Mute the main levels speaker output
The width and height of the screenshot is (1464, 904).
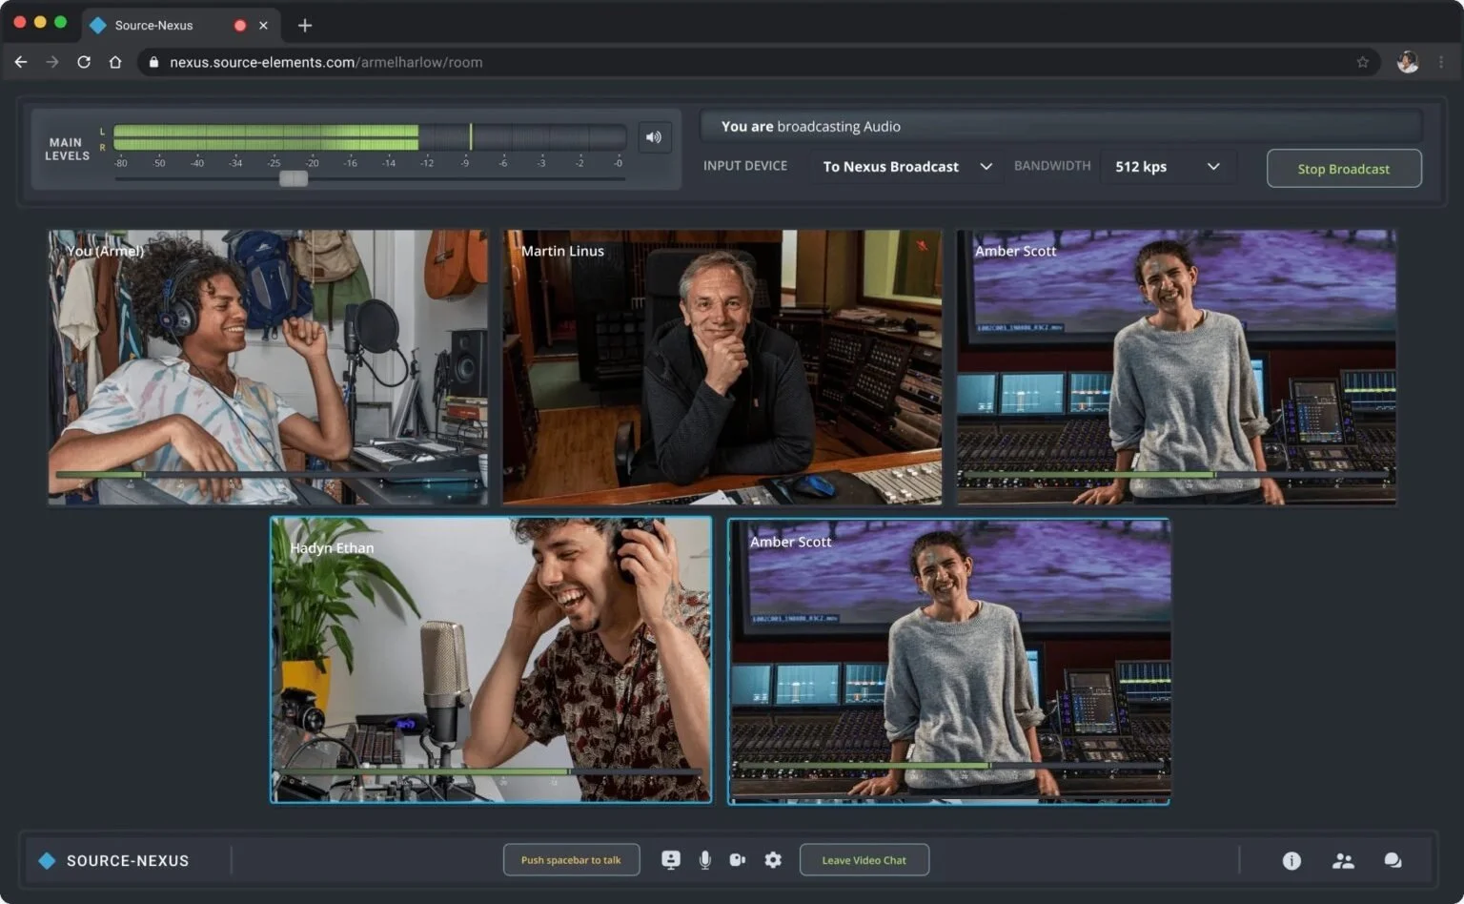point(654,137)
